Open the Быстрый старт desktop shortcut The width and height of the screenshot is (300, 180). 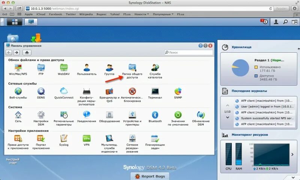(13, 161)
